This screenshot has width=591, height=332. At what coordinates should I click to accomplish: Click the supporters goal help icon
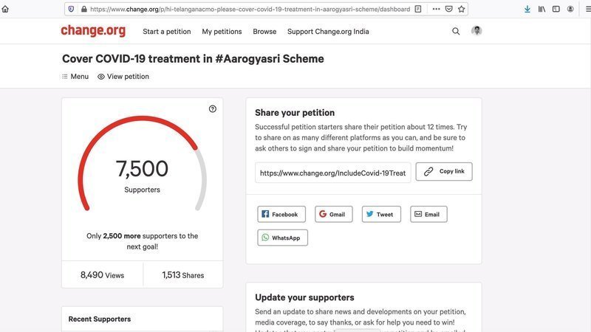(213, 108)
